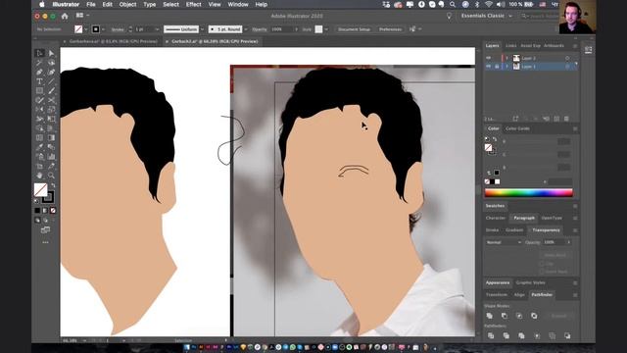Toggle visibility eye of Layer 1

[488, 67]
